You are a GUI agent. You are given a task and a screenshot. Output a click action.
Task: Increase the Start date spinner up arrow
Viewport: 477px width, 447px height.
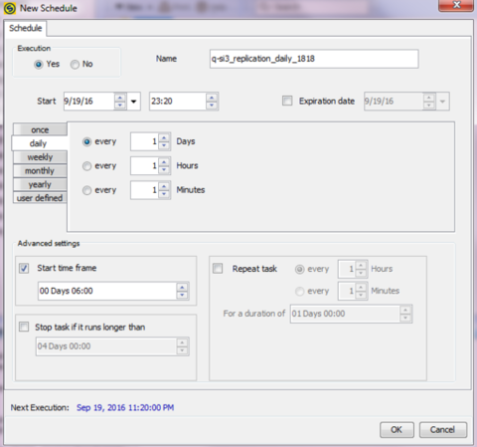[x=120, y=98]
